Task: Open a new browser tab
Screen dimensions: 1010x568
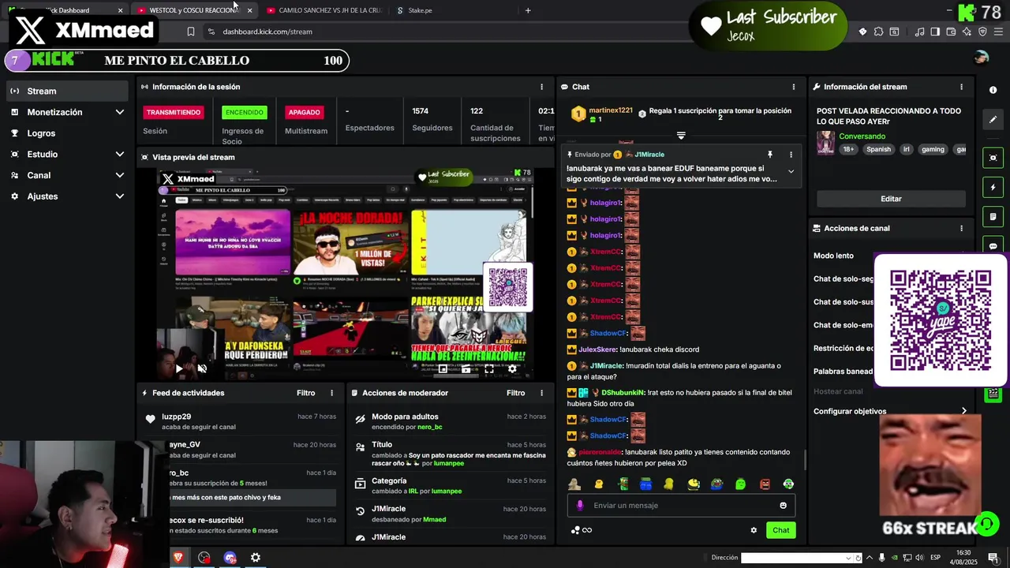Action: tap(528, 10)
